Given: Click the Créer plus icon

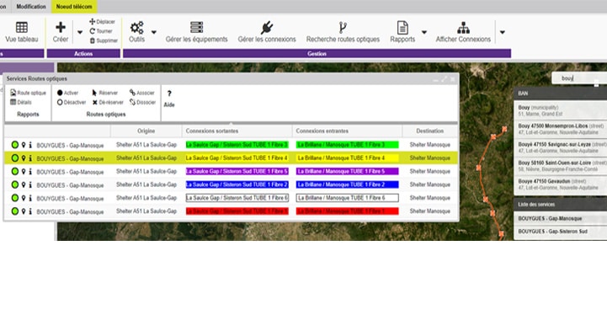Looking at the screenshot, I should point(61,27).
